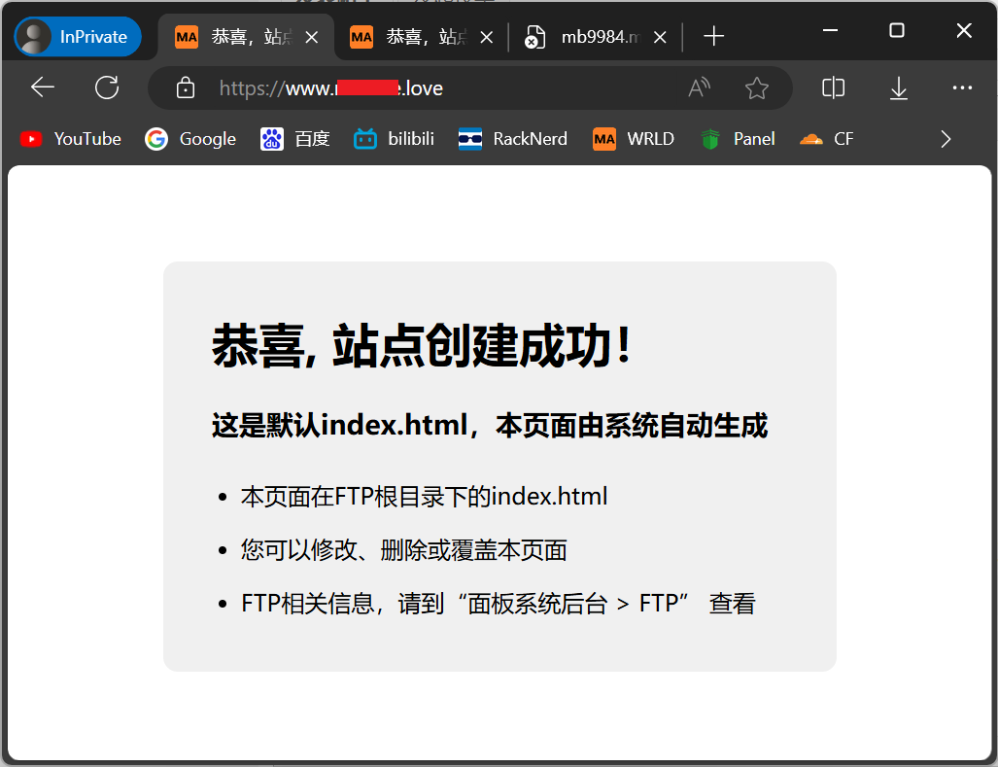This screenshot has width=998, height=767.
Task: Open bilibili bookmark
Action: click(x=394, y=139)
